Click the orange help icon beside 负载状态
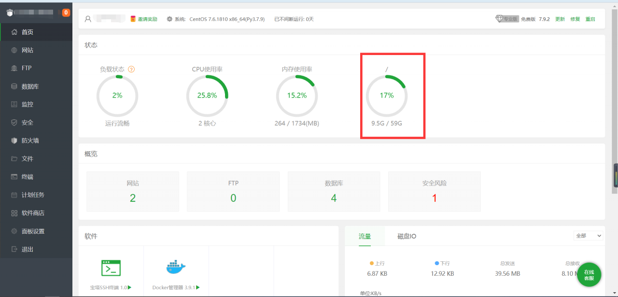 pyautogui.click(x=131, y=69)
